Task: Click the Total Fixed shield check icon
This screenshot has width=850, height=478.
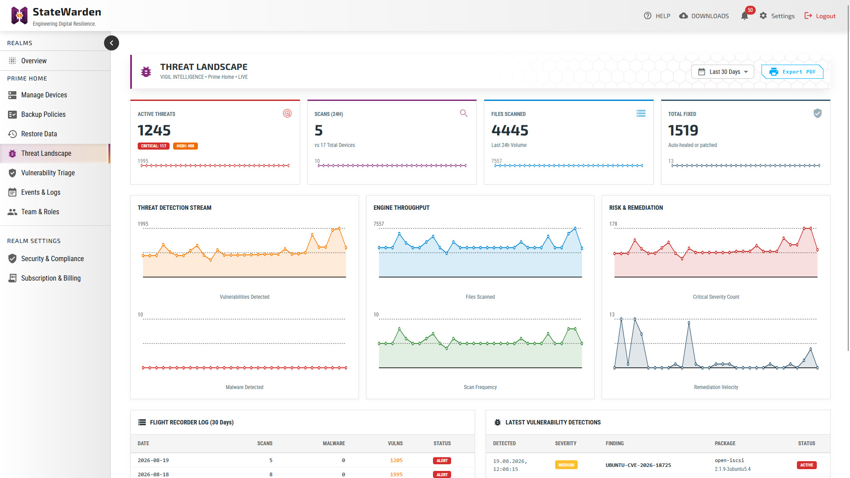Action: (x=818, y=113)
